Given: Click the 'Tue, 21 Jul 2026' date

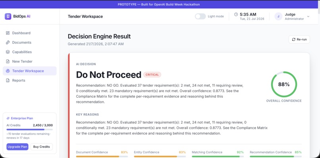Looking at the screenshot, I should 252,19.
